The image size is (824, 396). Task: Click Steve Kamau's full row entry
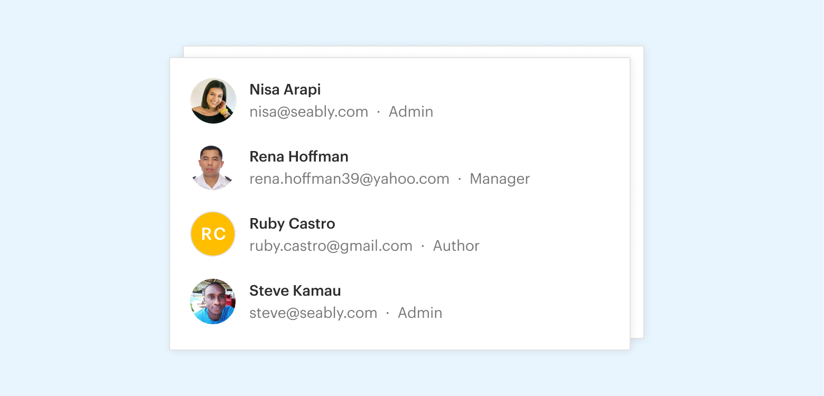click(x=399, y=301)
